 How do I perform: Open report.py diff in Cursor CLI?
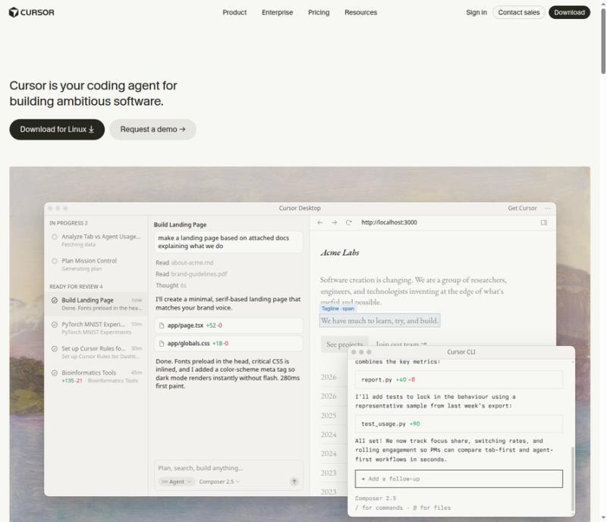coord(459,380)
